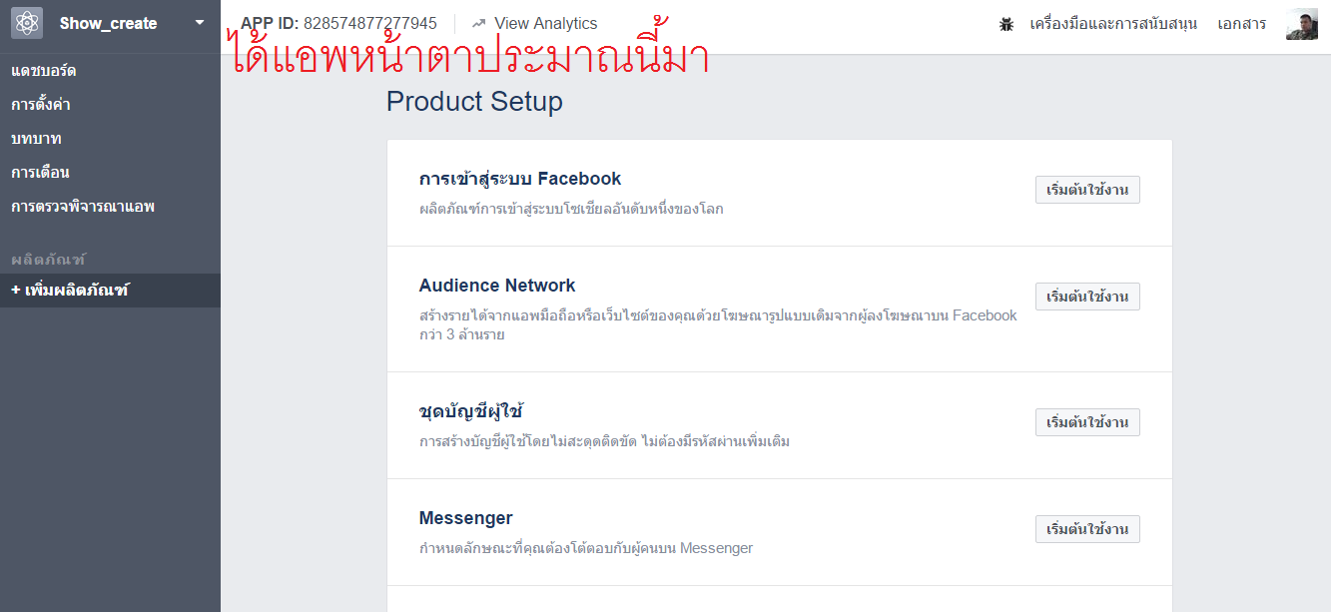Click the Show_create app atom icon
Viewport: 1331px width, 612px height.
27,23
